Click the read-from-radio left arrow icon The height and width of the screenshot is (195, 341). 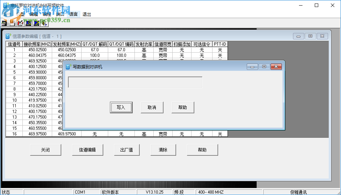[28, 23]
